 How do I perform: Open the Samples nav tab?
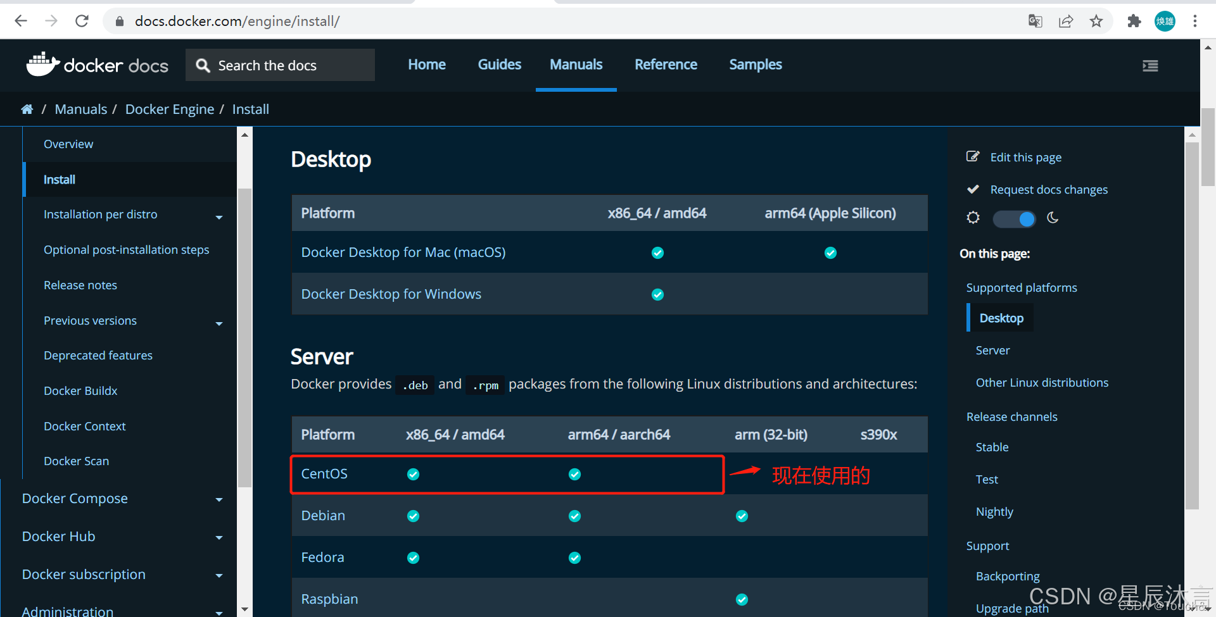[x=756, y=65]
